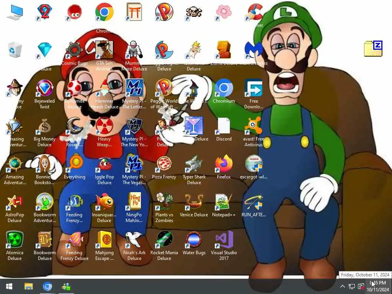Screen dimensions: 392x294
Task: Select the GTA San Andreas shortcut
Action: click(104, 50)
